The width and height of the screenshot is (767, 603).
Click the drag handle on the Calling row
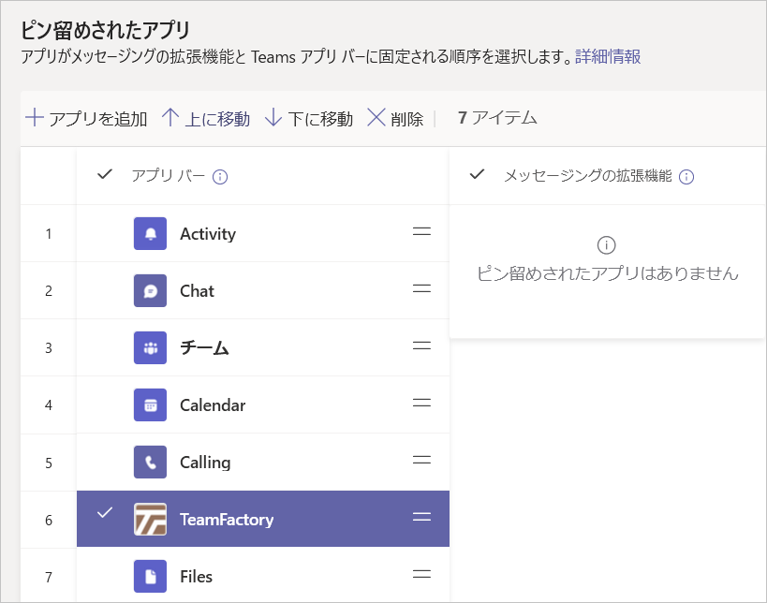click(x=421, y=462)
